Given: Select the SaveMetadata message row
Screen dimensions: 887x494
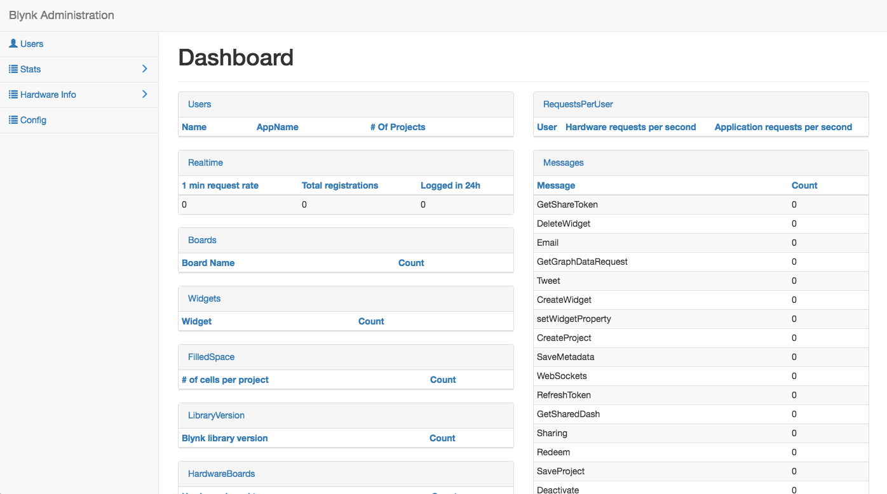Looking at the screenshot, I should 701,357.
